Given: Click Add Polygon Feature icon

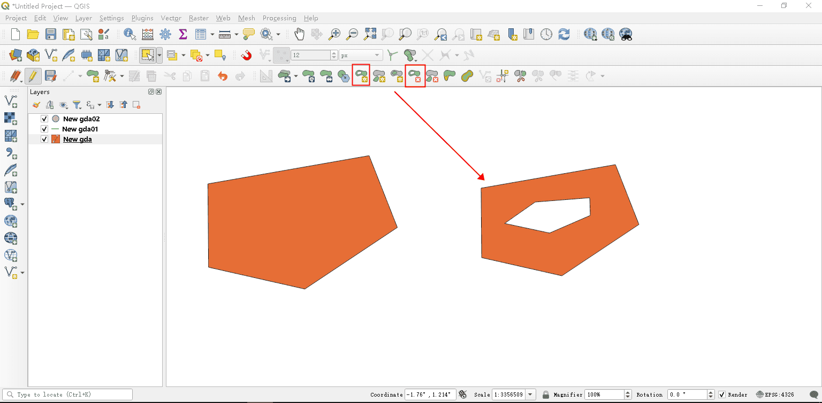Looking at the screenshot, I should pyautogui.click(x=94, y=76).
